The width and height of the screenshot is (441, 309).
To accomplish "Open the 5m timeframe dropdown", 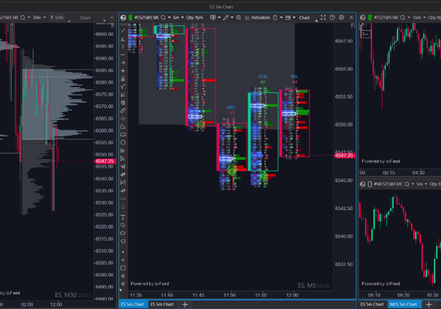I will pyautogui.click(x=178, y=18).
